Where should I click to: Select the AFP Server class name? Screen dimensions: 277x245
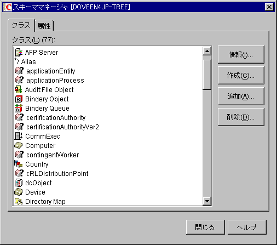pos(42,53)
